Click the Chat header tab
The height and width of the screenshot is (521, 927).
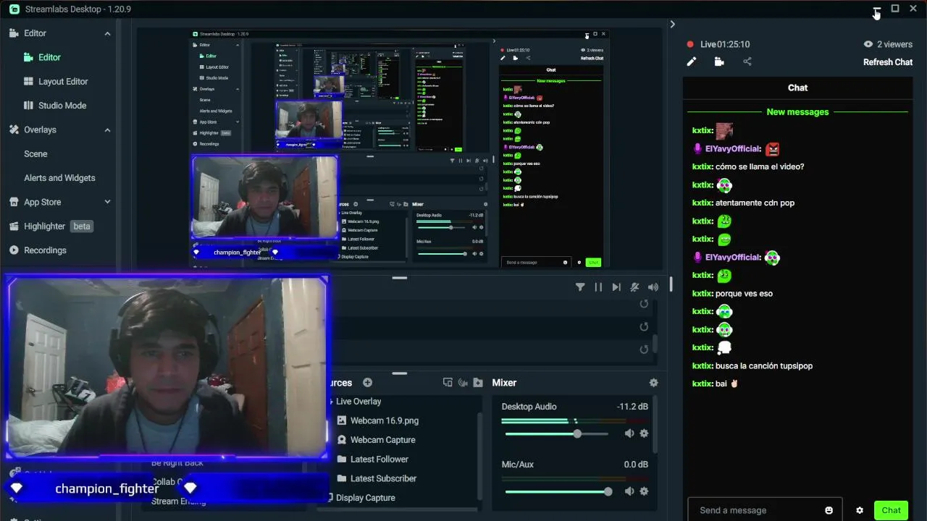[797, 88]
